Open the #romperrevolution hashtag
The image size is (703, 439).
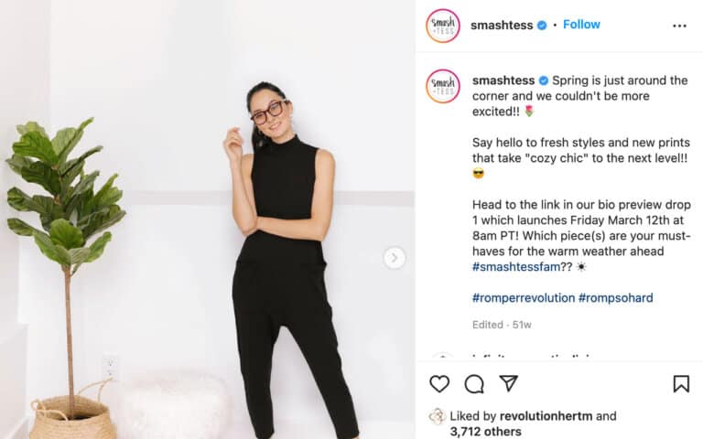pos(524,298)
